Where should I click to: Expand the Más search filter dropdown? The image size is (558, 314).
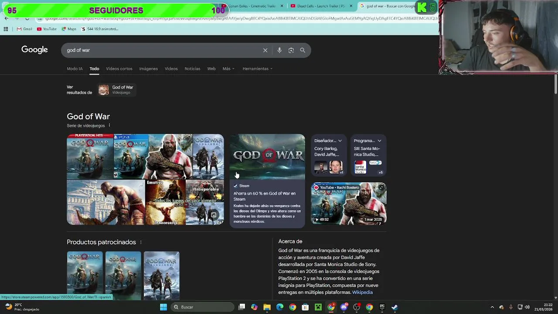point(228,69)
